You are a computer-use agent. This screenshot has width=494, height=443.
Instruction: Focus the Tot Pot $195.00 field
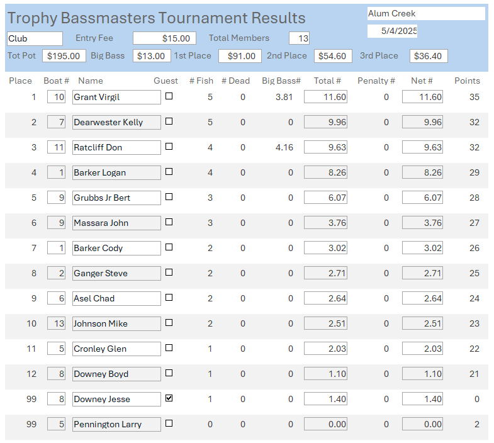[64, 56]
